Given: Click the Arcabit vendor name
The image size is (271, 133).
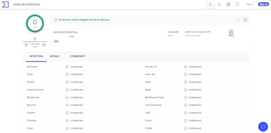Looking at the screenshot, I should point(31,82).
